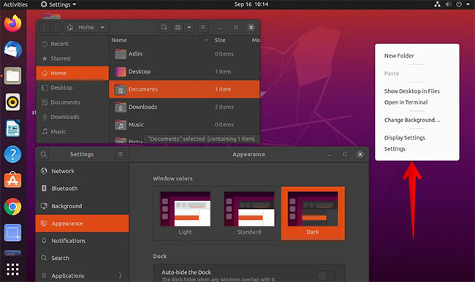
Task: Open Google Chrome from the dock
Action: click(12, 207)
